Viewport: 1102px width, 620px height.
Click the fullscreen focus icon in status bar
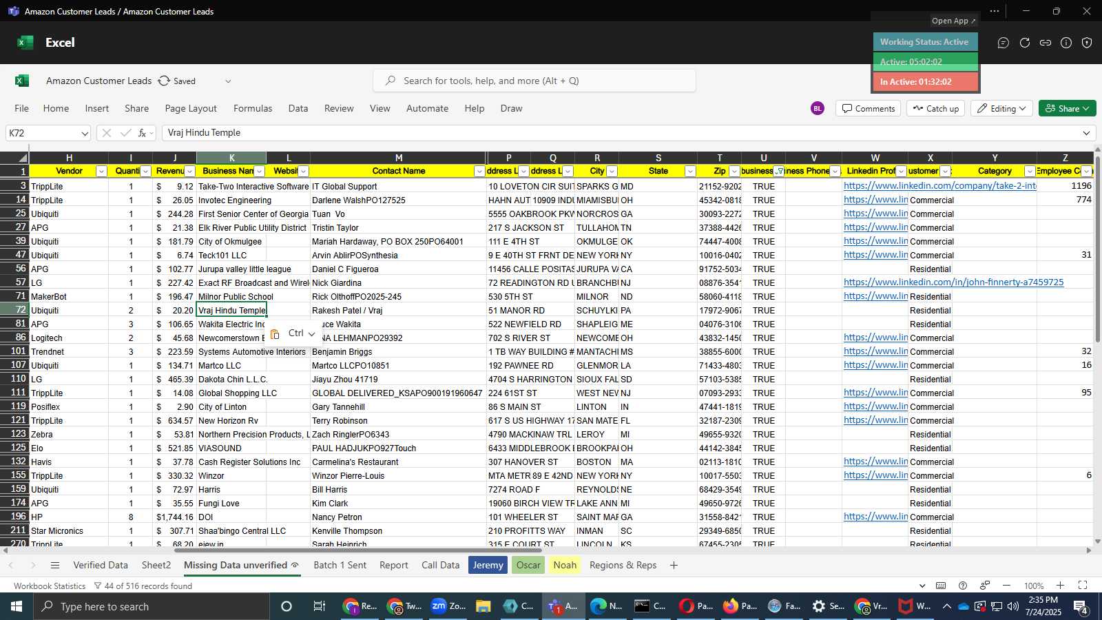tap(1083, 586)
